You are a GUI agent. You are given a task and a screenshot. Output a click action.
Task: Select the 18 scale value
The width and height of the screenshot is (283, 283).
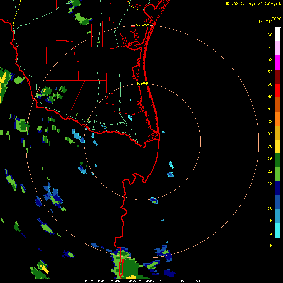tap(270, 184)
